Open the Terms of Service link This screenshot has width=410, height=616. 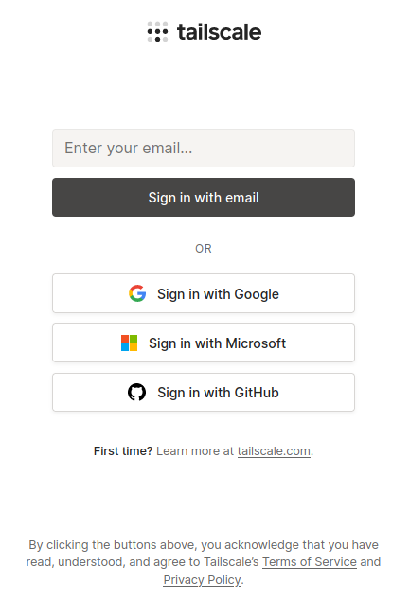pyautogui.click(x=310, y=562)
